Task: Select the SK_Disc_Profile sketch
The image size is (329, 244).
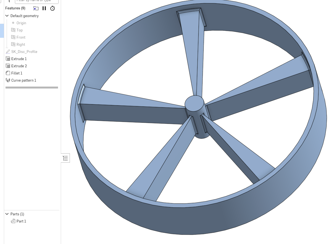Action: (24, 52)
